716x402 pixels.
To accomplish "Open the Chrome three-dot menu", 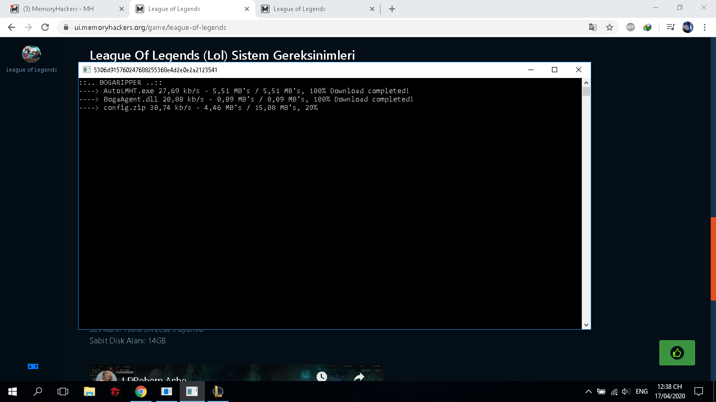I will click(x=704, y=27).
